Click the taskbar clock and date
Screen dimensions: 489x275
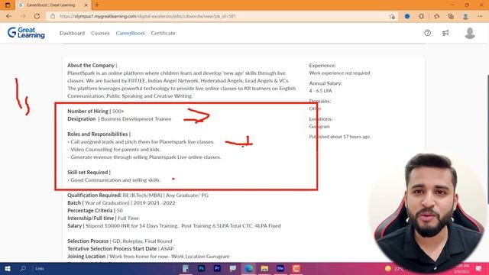click(x=461, y=268)
